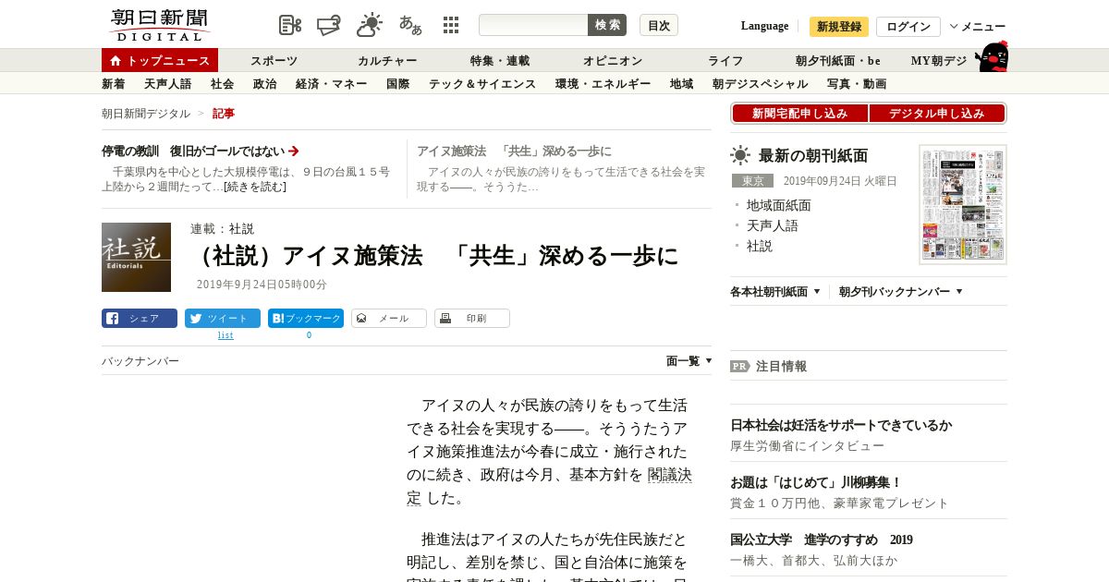Click the 新規登録 sign-up button
The width and height of the screenshot is (1109, 582).
(x=839, y=27)
